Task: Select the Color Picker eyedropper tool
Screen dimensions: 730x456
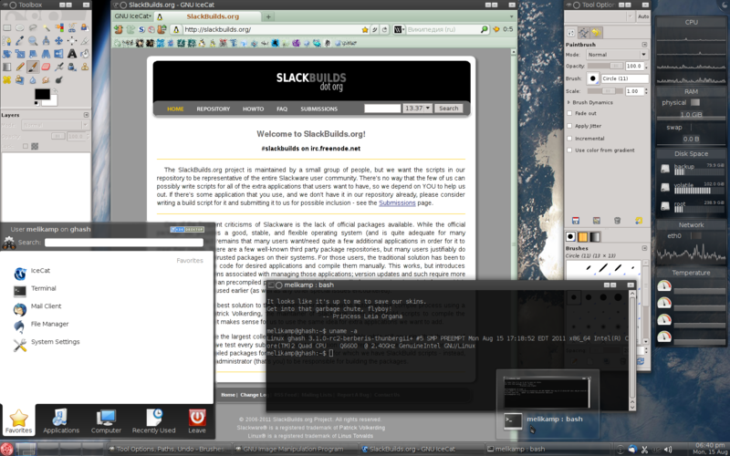Action: coord(19,40)
